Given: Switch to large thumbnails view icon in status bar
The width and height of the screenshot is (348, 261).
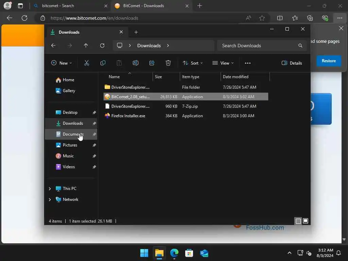Looking at the screenshot, I should tap(306, 221).
